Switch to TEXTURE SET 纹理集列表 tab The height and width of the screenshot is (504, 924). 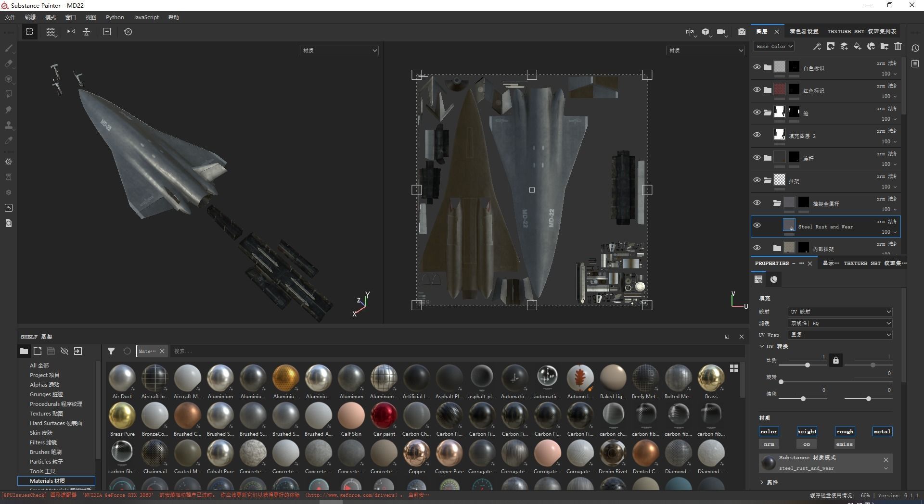(862, 31)
